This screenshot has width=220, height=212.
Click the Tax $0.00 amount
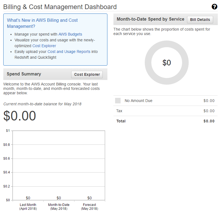point(209,111)
